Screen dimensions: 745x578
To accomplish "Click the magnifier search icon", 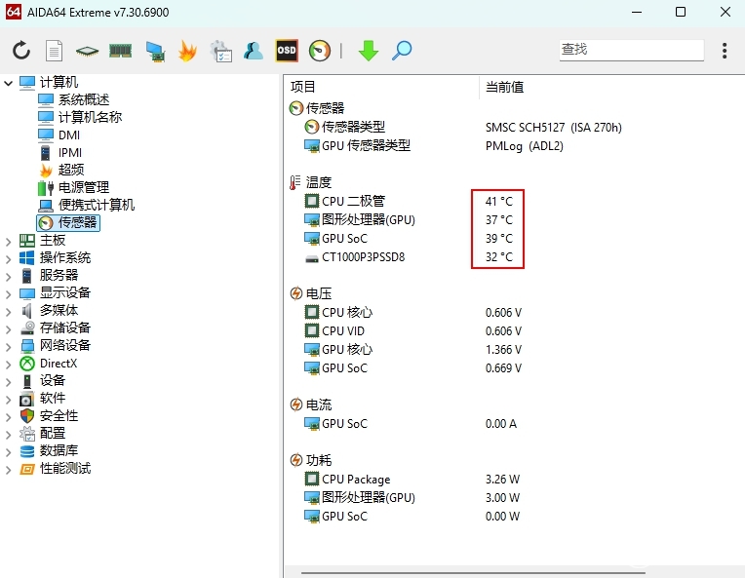I will pos(402,51).
